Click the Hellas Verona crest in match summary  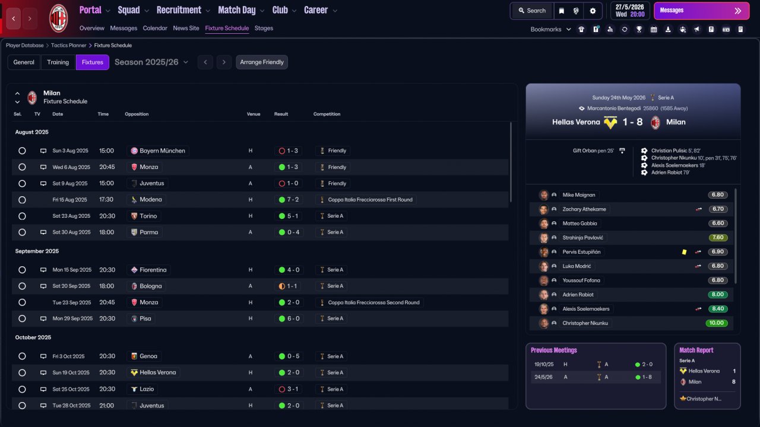click(610, 123)
